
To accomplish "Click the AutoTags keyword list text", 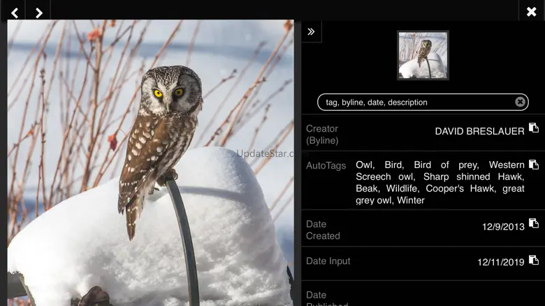I will click(x=439, y=183).
